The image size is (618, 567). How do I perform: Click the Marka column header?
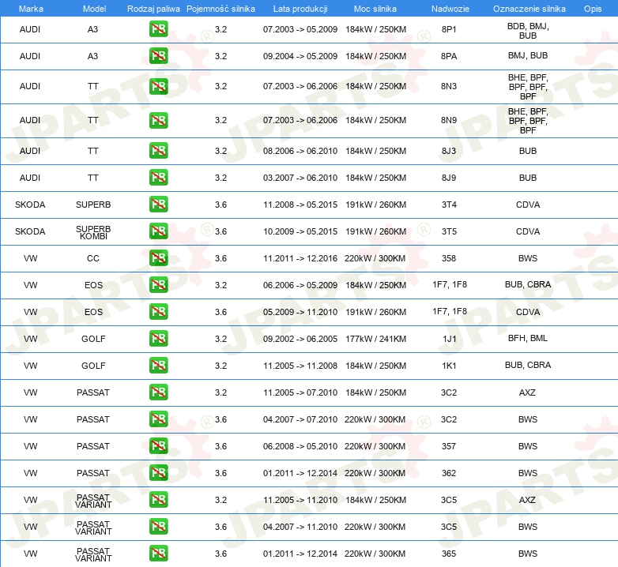(x=30, y=8)
